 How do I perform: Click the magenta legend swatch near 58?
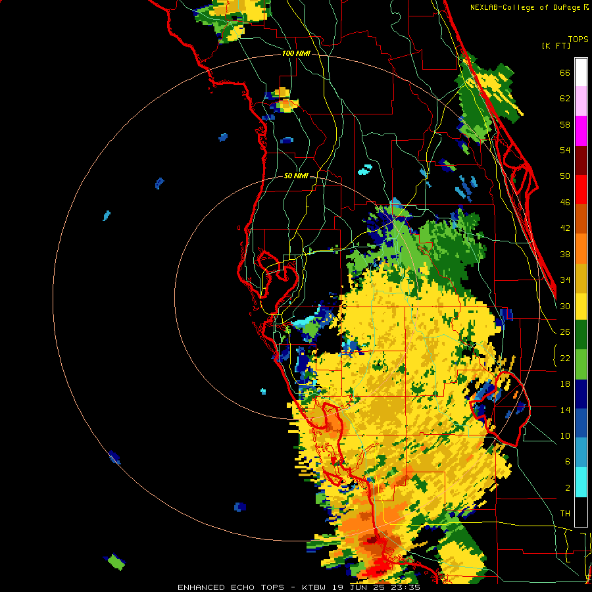coord(581,131)
